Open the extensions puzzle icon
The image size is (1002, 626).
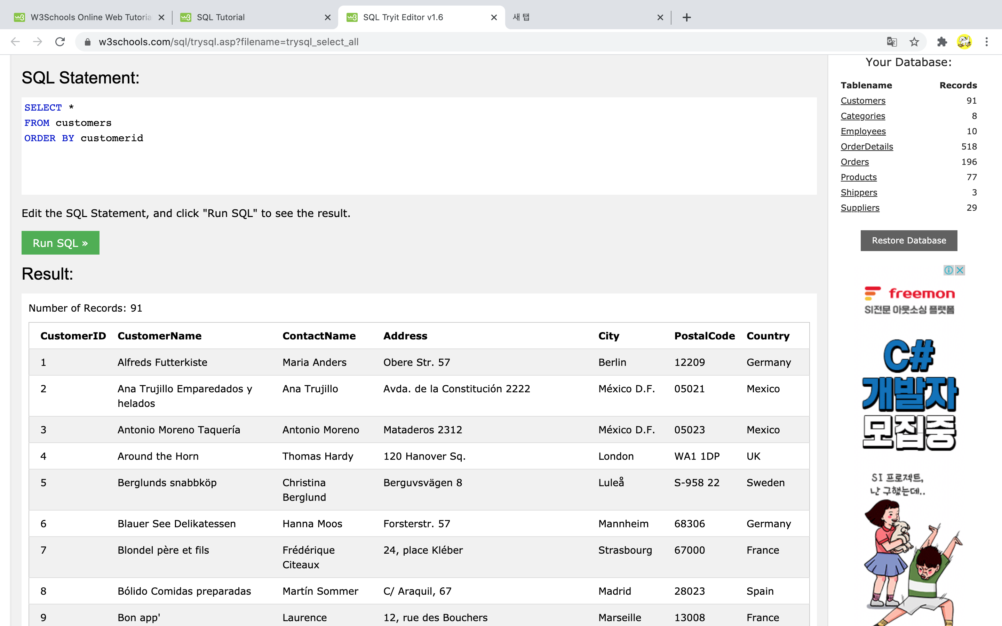click(x=942, y=42)
